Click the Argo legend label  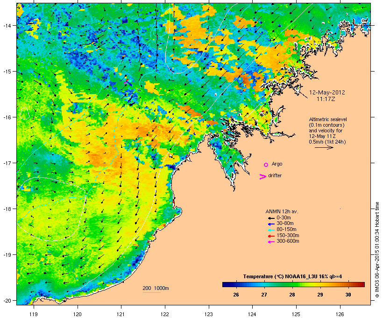(x=277, y=164)
